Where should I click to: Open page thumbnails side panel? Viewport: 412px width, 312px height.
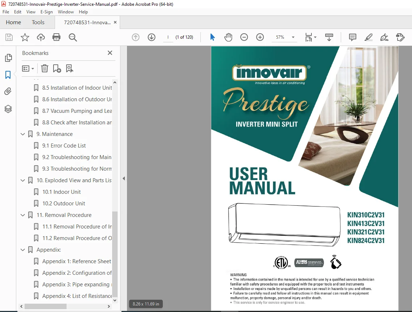pos(8,58)
